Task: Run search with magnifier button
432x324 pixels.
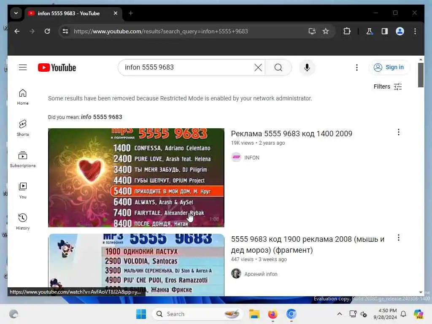Action: [278, 67]
